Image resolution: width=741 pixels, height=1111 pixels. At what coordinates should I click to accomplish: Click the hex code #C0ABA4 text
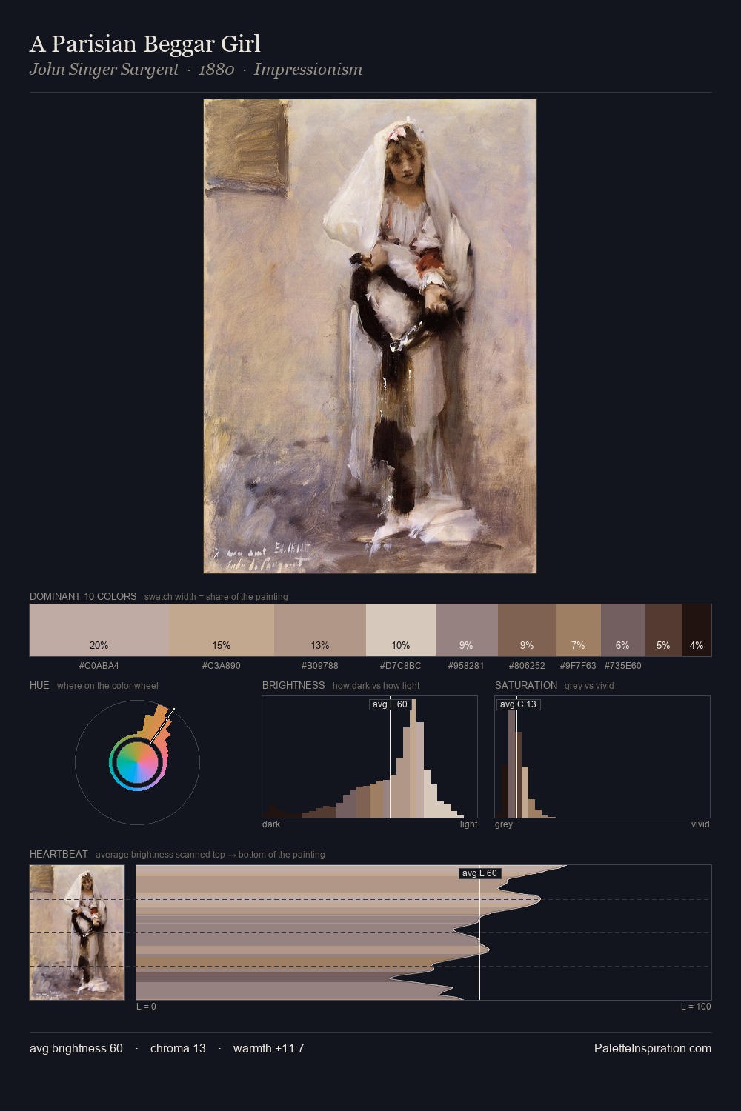pyautogui.click(x=99, y=665)
